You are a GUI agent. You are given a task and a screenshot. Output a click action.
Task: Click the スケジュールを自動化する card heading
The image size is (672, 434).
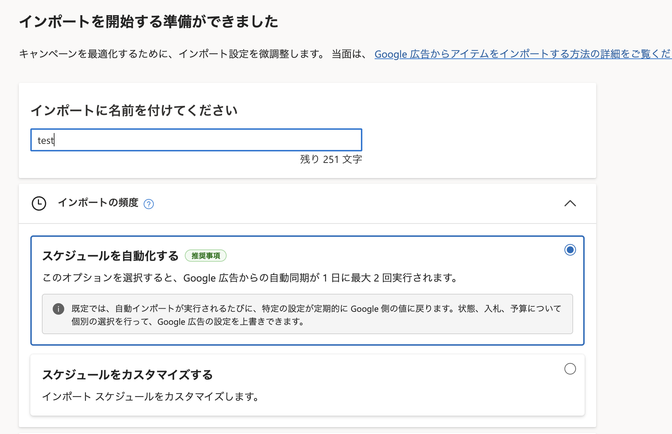click(110, 256)
